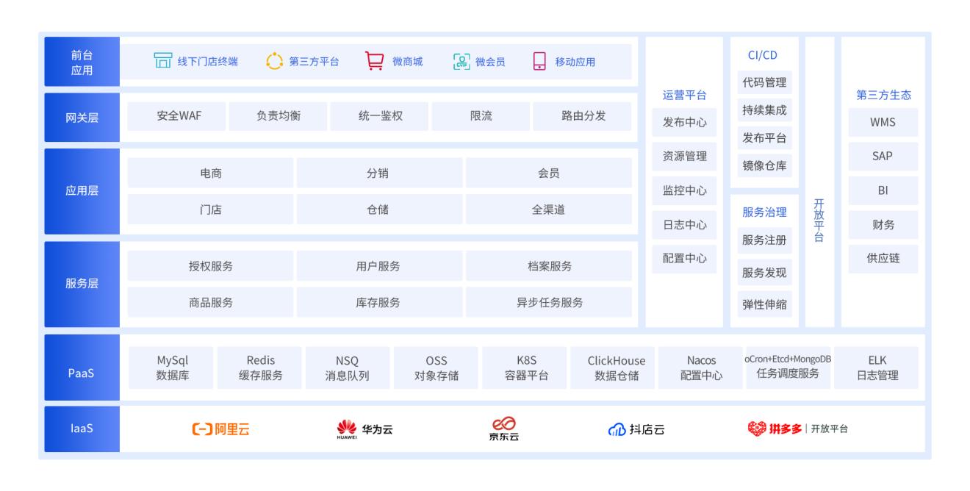Click the 镜像仓库 box

(764, 165)
